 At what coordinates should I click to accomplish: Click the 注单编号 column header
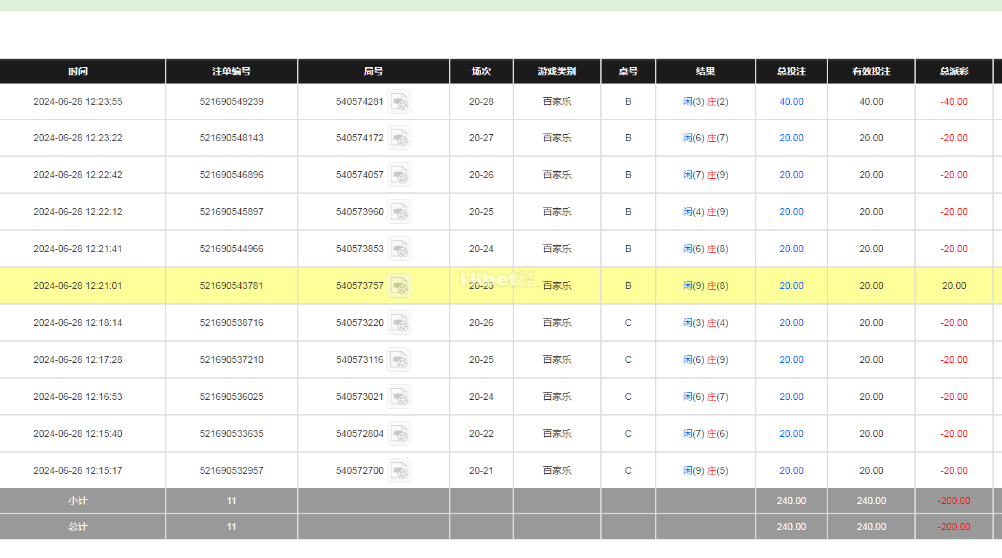(231, 71)
